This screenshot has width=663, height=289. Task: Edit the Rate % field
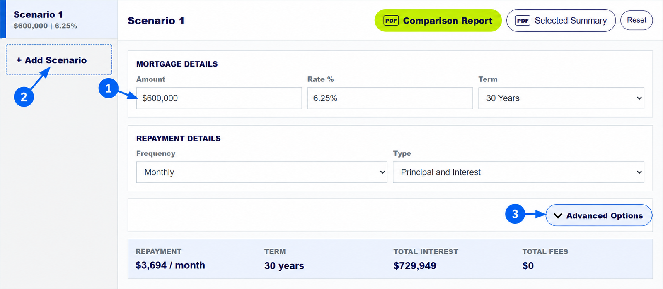(390, 98)
